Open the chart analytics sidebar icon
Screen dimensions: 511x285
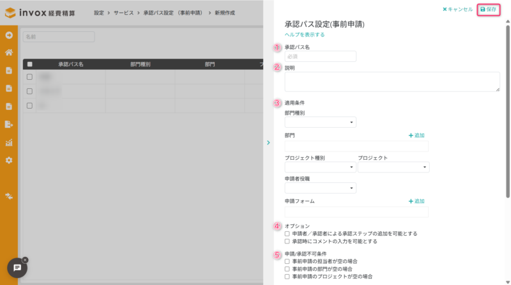[x=9, y=142]
